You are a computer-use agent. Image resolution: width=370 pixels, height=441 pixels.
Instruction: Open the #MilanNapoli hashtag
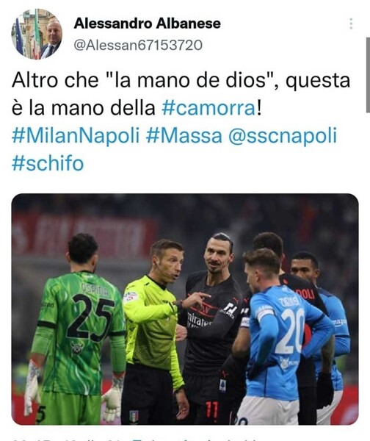click(x=76, y=135)
